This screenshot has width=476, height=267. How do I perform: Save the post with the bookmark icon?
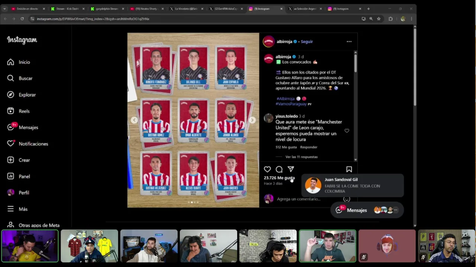click(349, 169)
